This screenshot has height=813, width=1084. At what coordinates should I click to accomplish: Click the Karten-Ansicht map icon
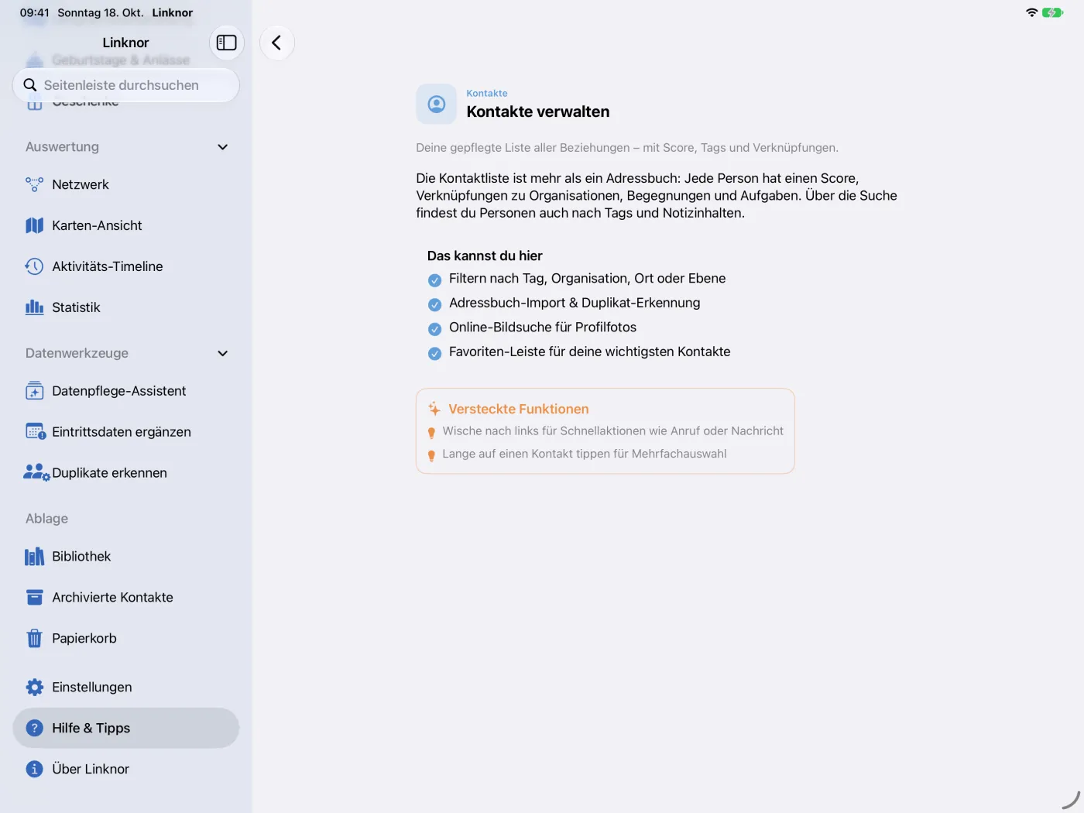pos(34,225)
